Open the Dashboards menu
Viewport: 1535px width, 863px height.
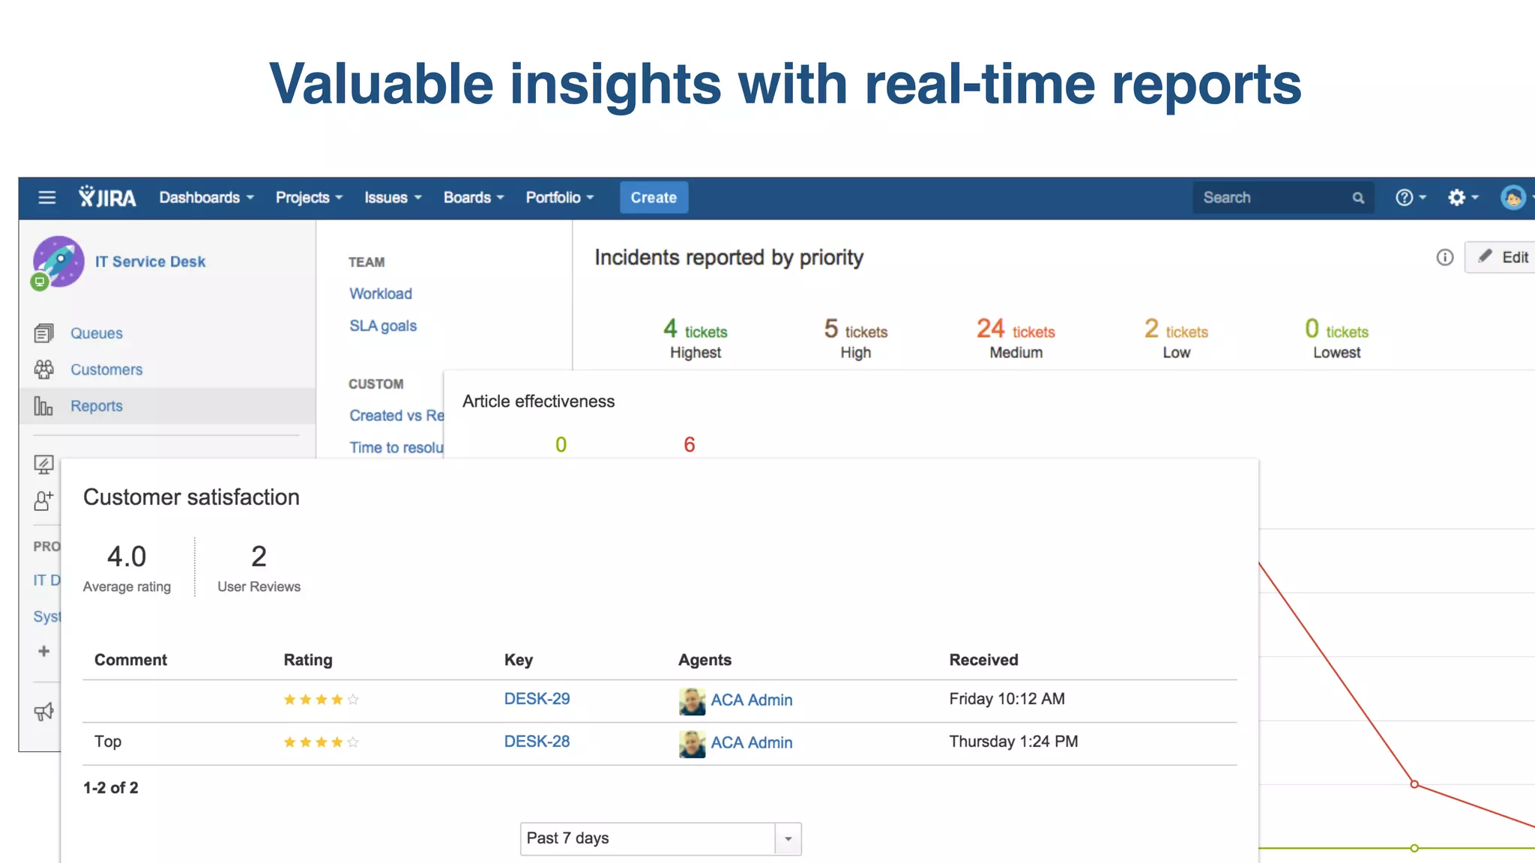point(206,198)
